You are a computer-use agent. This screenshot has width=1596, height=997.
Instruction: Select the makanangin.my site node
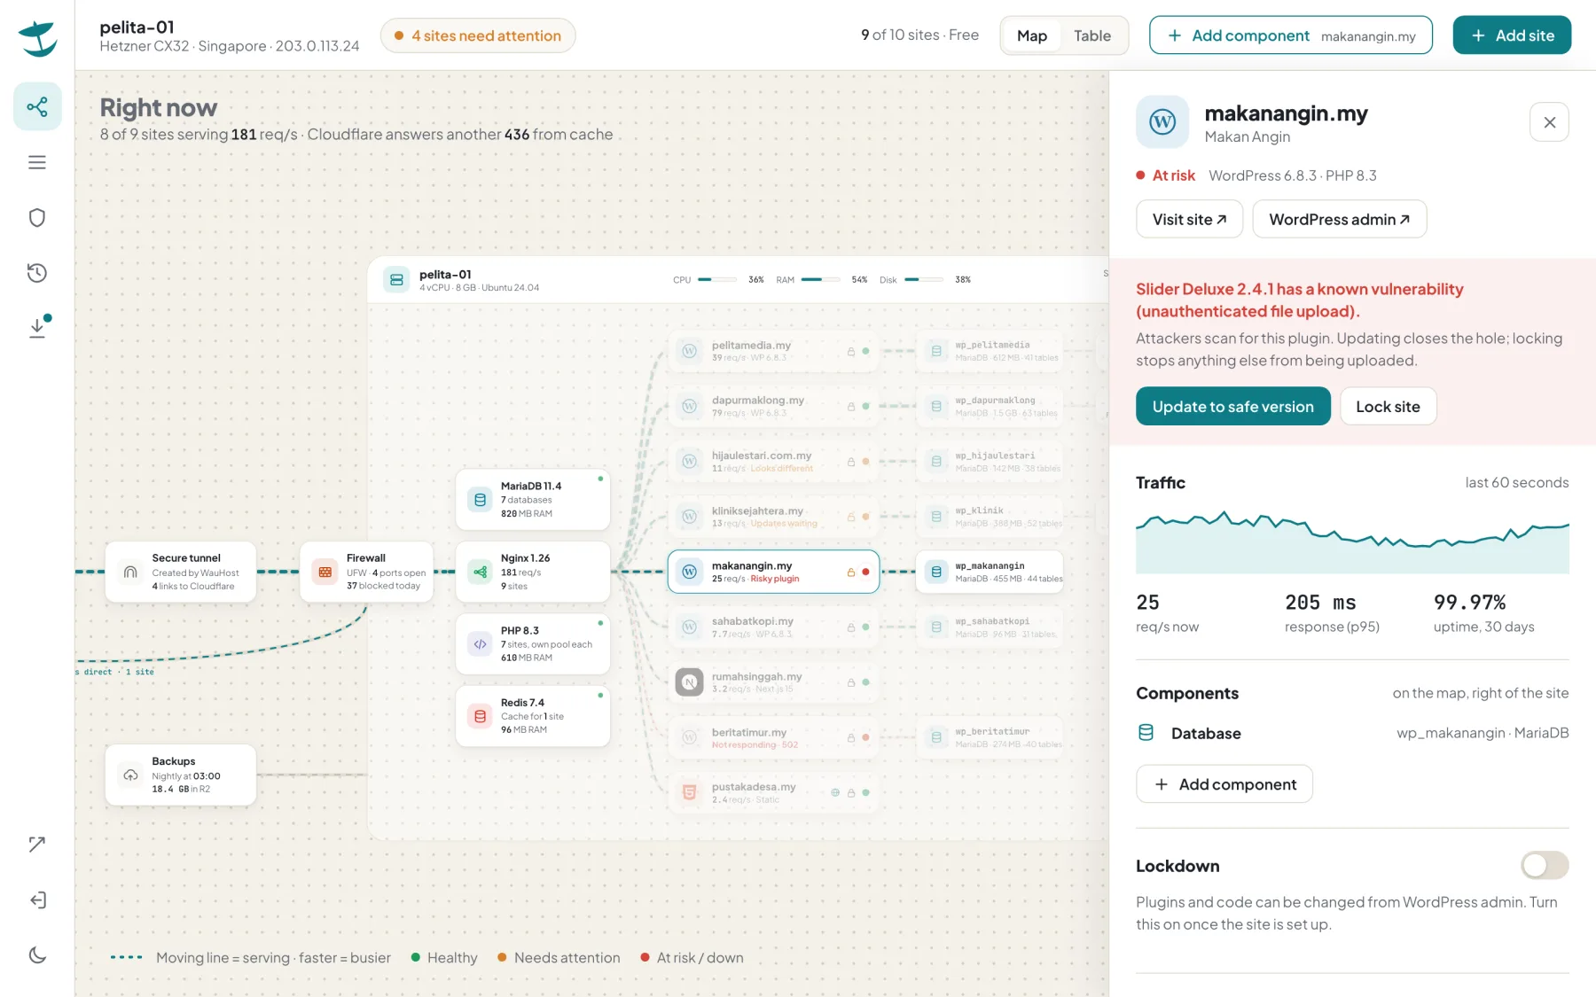[x=773, y=572]
